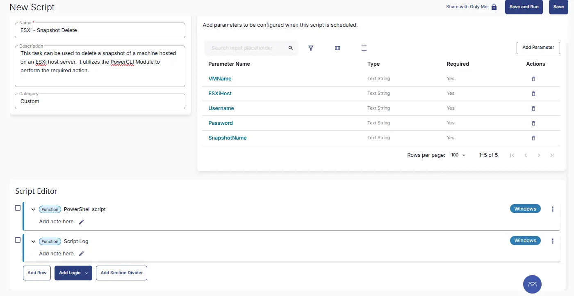Screen dimensions: 574x296
Task: Open the floating chat widget icon
Action: pos(532,284)
